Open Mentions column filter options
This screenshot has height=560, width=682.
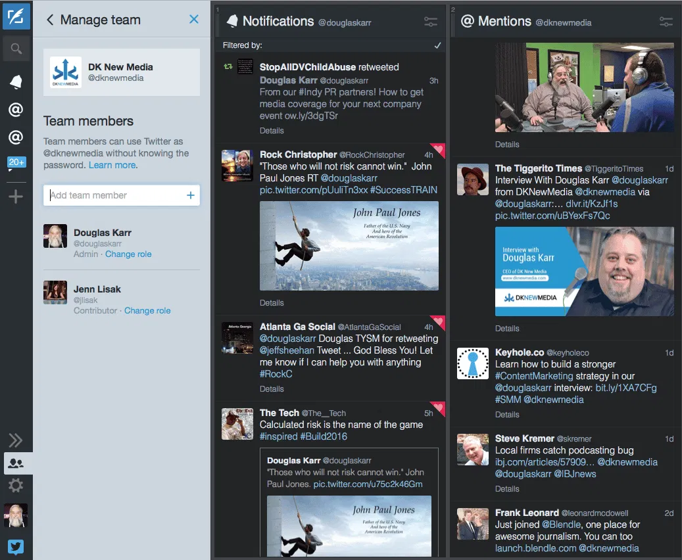tap(666, 22)
